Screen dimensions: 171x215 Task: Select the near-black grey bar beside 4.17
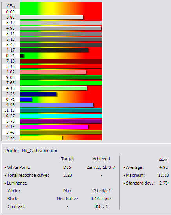click(54, 50)
